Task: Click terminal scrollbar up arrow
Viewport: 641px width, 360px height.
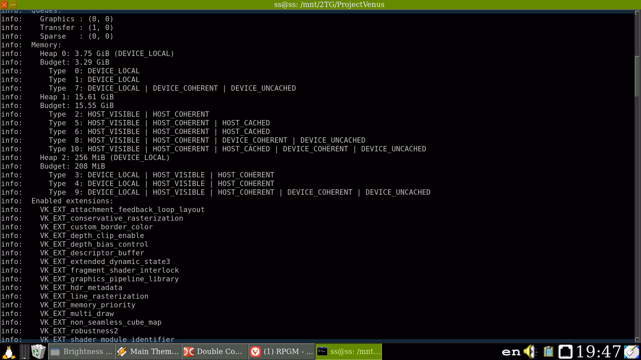Action: point(637,13)
